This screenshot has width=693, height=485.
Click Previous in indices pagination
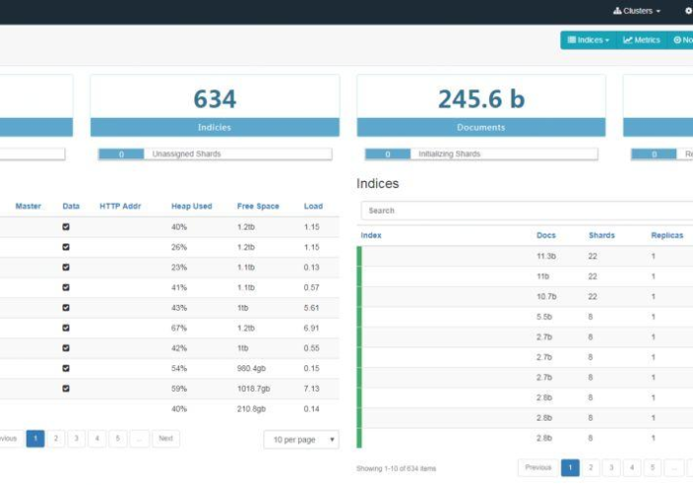[x=538, y=467]
